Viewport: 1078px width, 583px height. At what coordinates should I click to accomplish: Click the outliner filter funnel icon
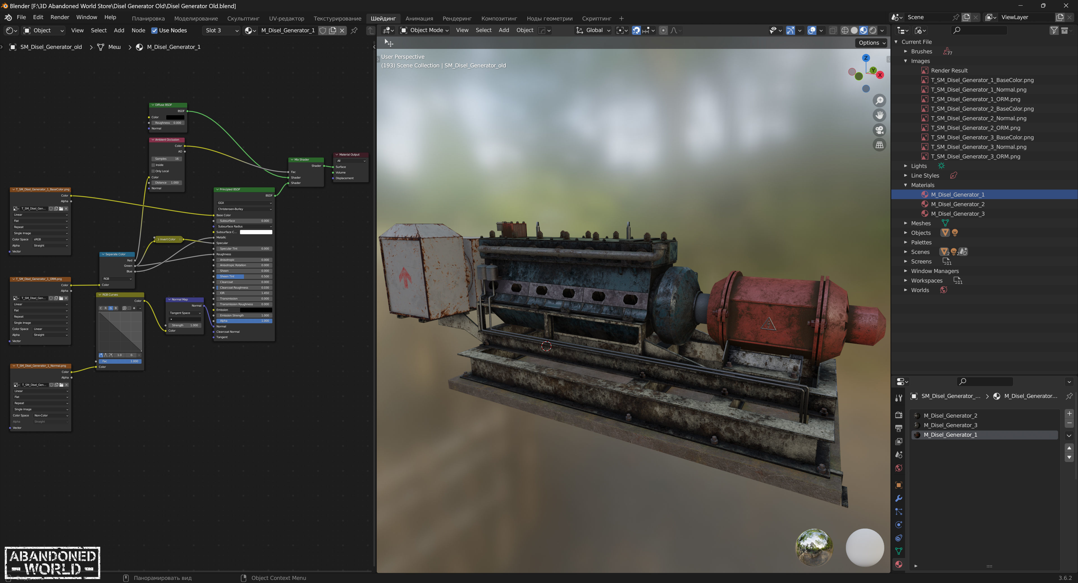pyautogui.click(x=1054, y=30)
